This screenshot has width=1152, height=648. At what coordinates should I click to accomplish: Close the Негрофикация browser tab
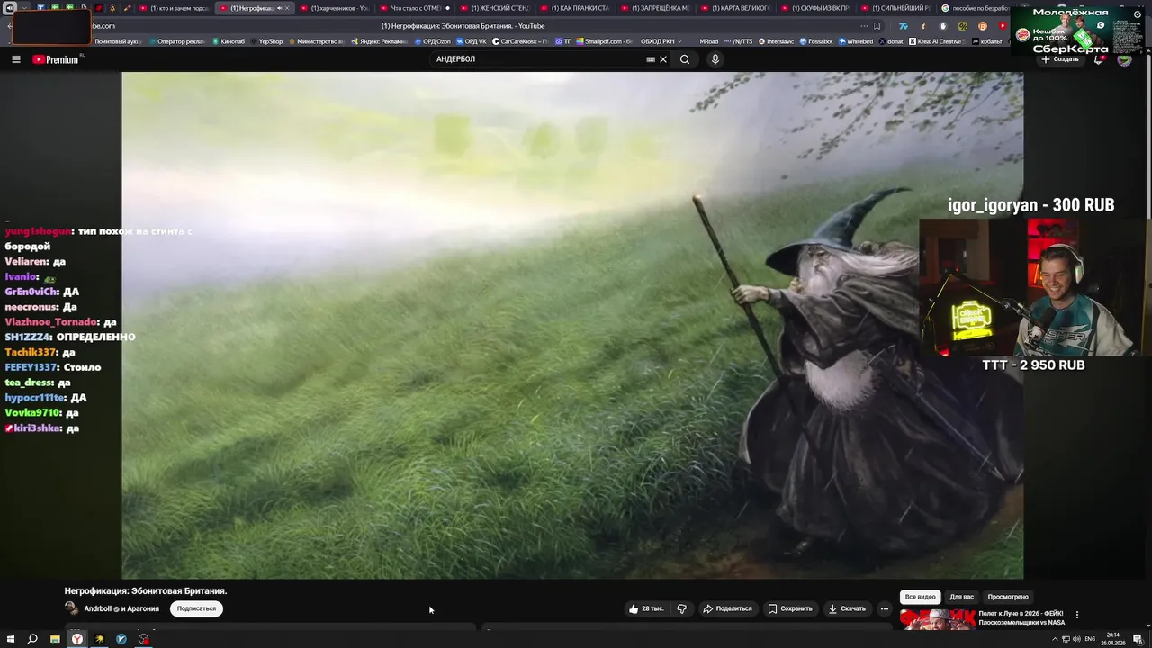click(x=287, y=8)
